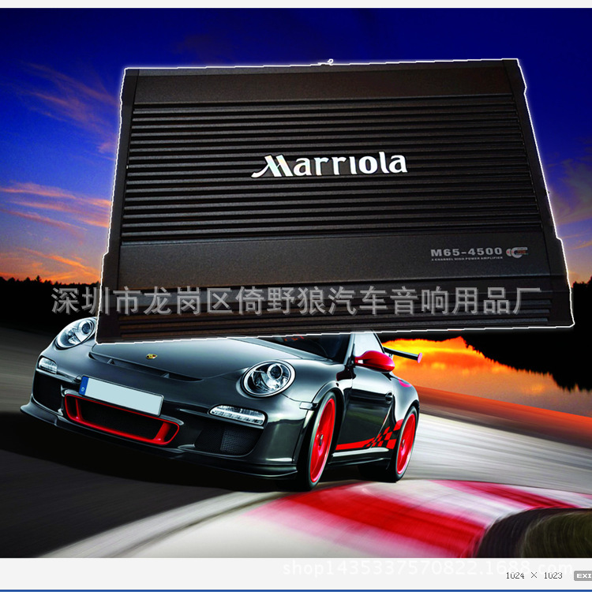Click the Marriola logo on the amplifier

coord(329,166)
